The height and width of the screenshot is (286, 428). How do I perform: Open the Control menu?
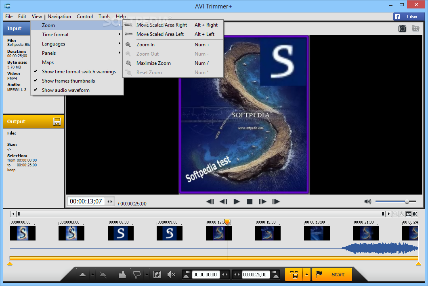(85, 17)
